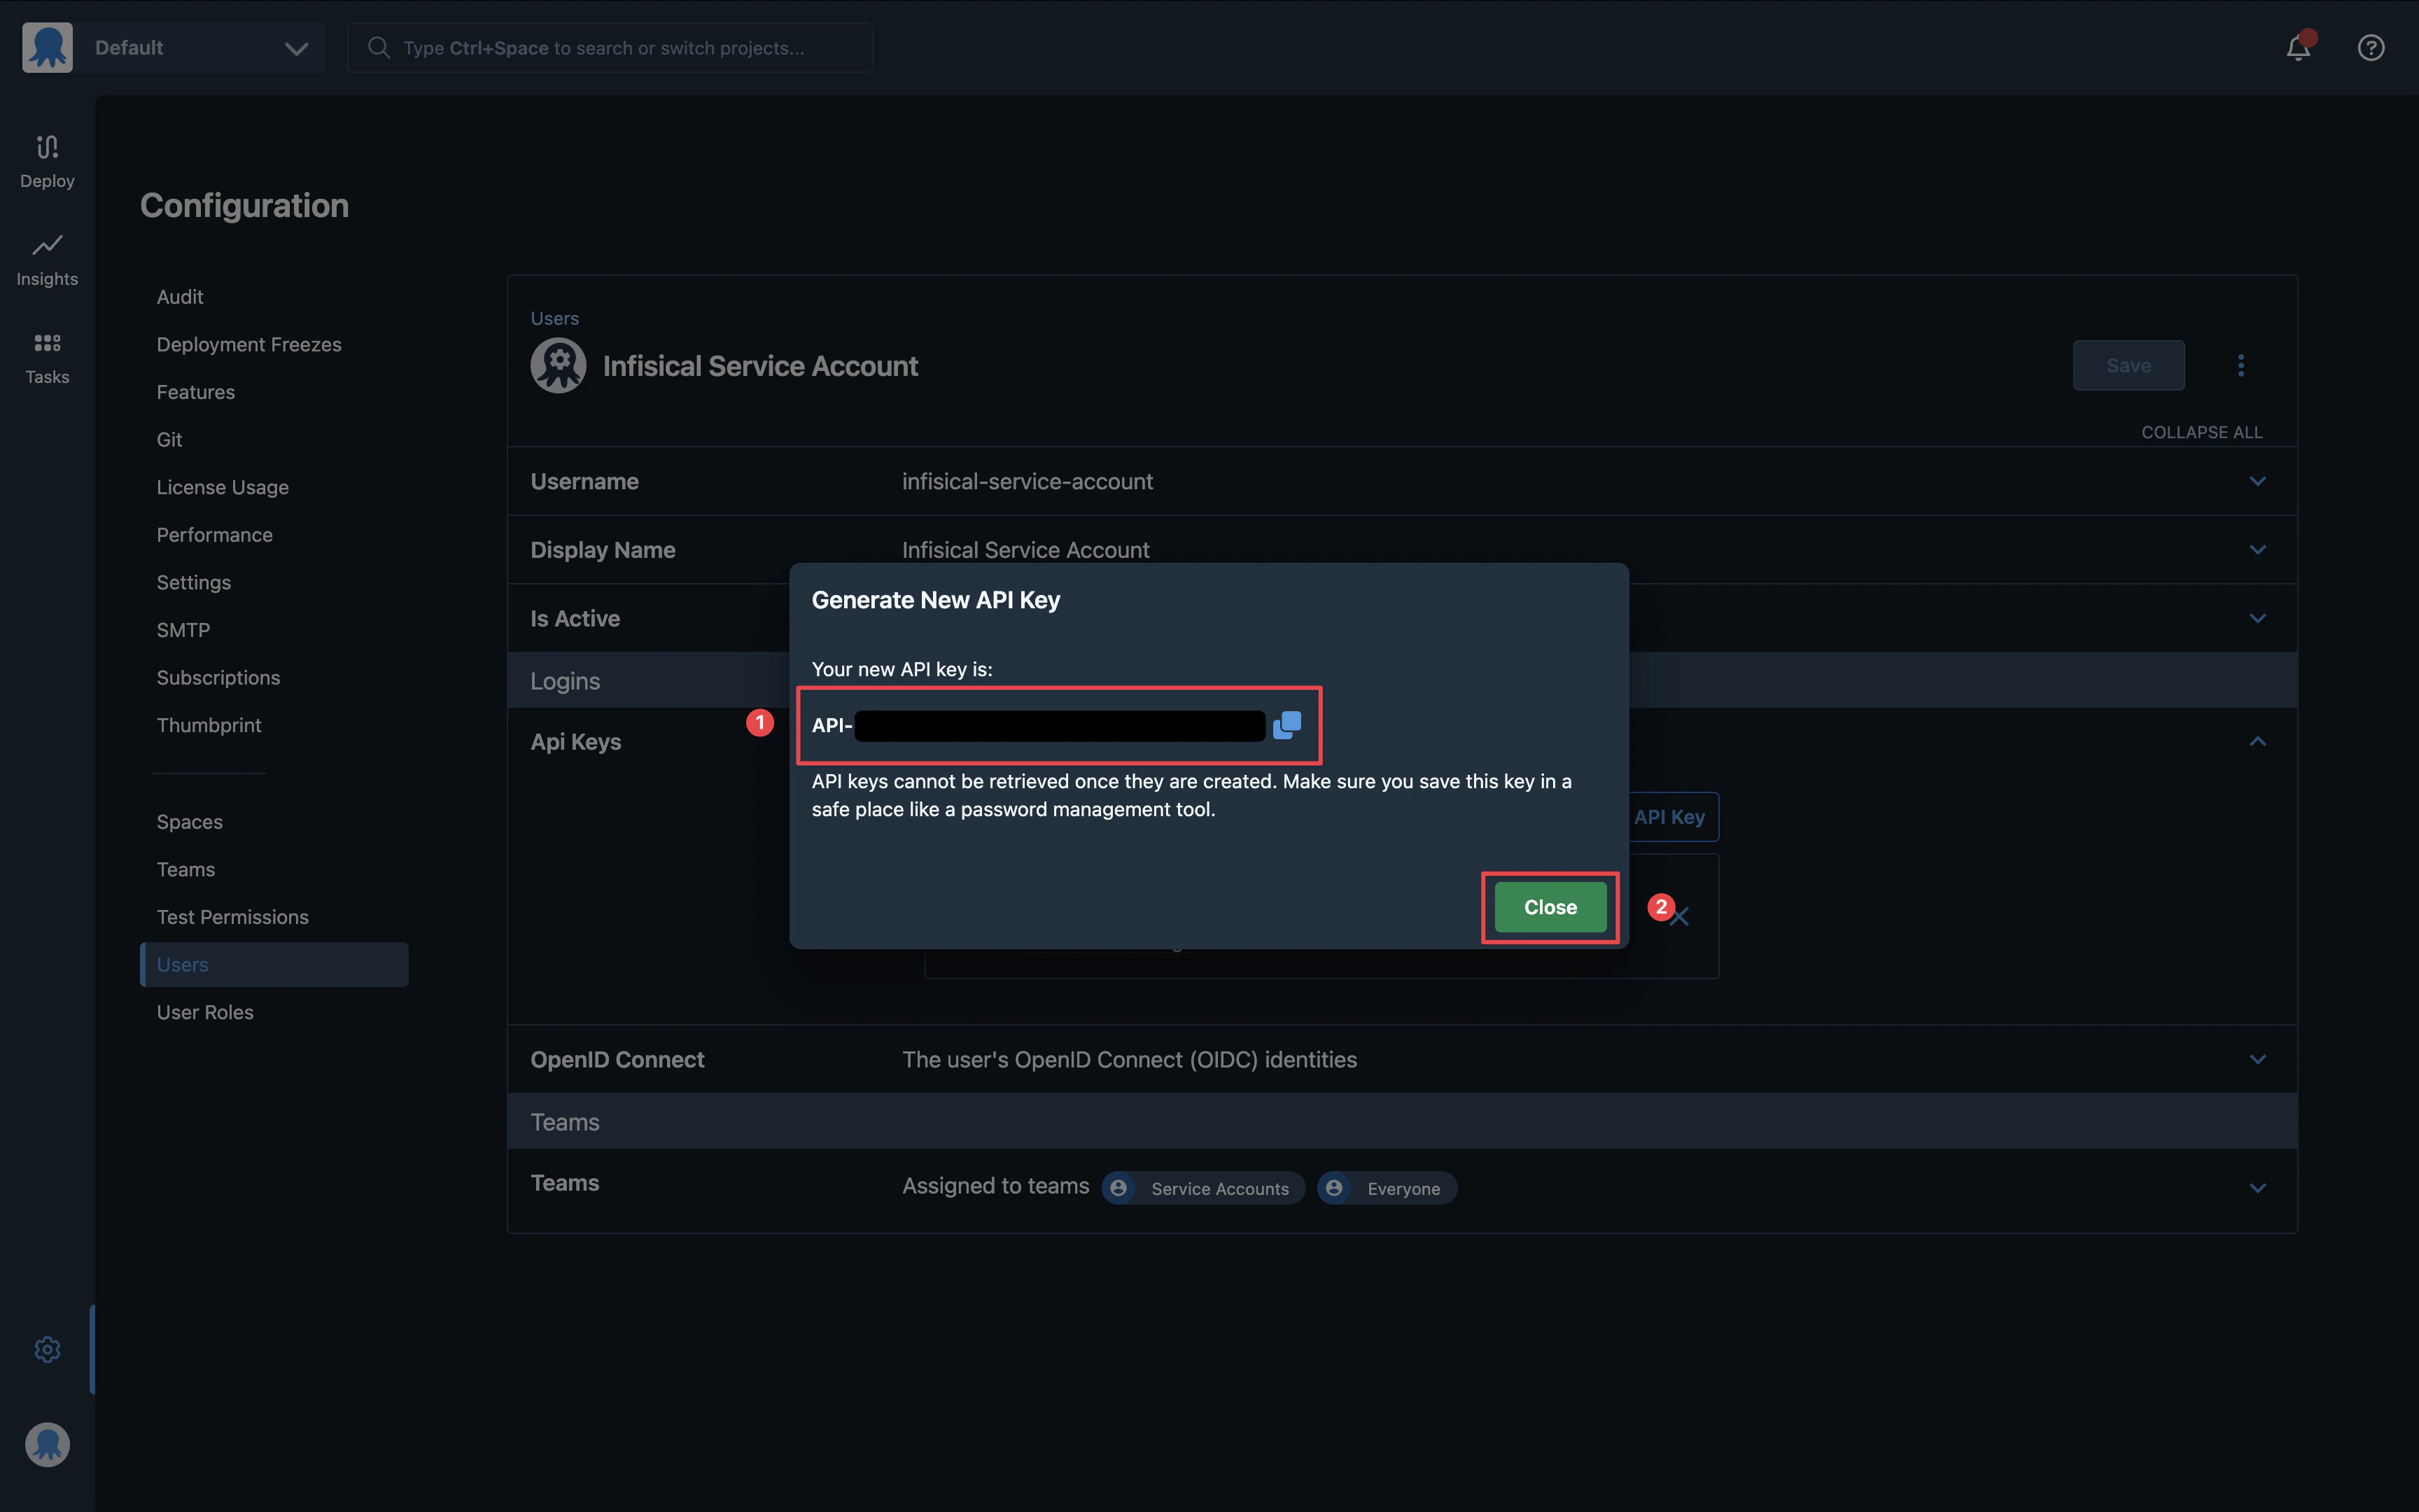Open Teams configuration page in sidebar
This screenshot has width=2419, height=1512.
tap(186, 869)
